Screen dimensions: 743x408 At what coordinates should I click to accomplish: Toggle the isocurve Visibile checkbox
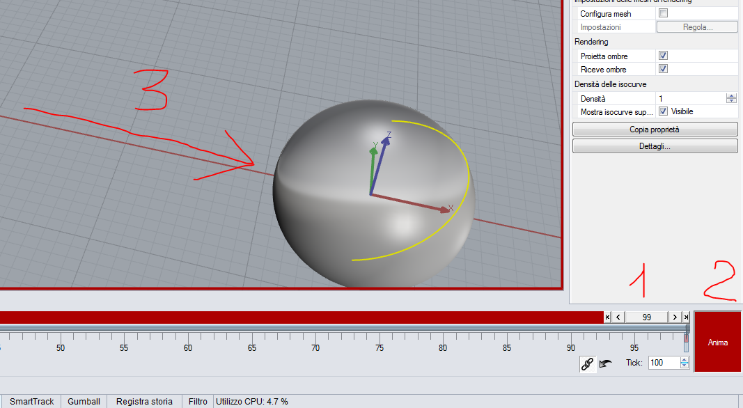click(x=663, y=111)
